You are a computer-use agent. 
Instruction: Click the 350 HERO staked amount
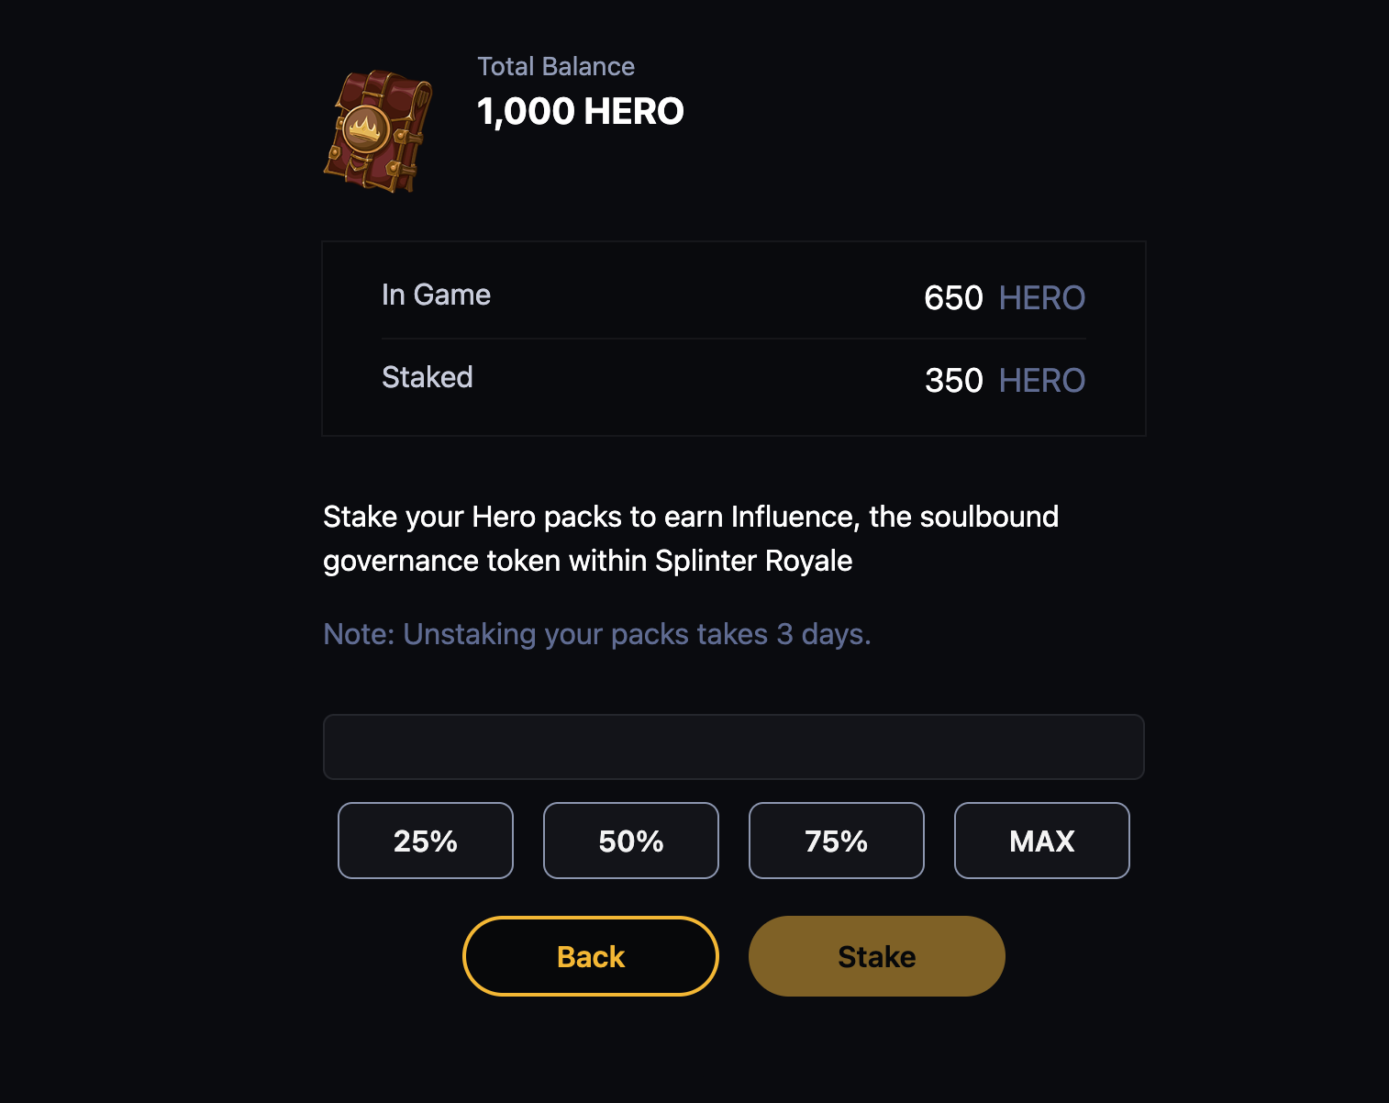tap(1005, 380)
